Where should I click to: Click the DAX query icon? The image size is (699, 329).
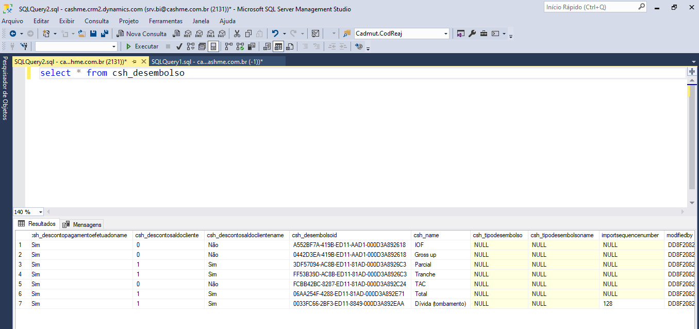(x=221, y=34)
